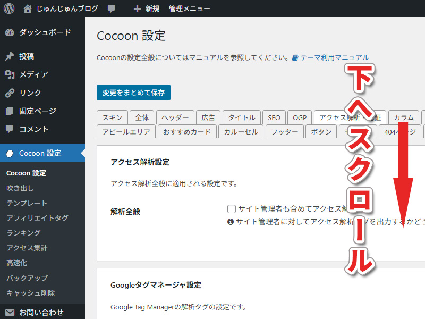Open the メディア menu item
Image resolution: width=425 pixels, height=319 pixels.
point(42,74)
